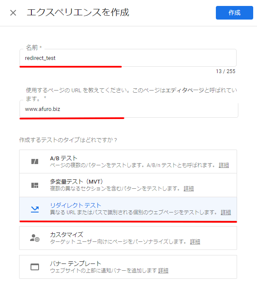The width and height of the screenshot is (257, 306).
Task: Open 詳細 link for バナー テンプレート
Action: (163, 271)
